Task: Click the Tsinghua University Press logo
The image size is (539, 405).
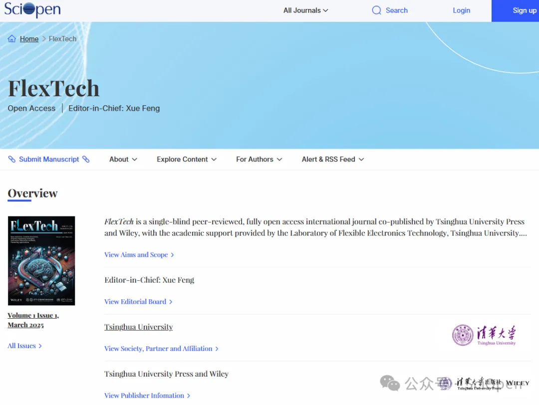Action: [471, 383]
